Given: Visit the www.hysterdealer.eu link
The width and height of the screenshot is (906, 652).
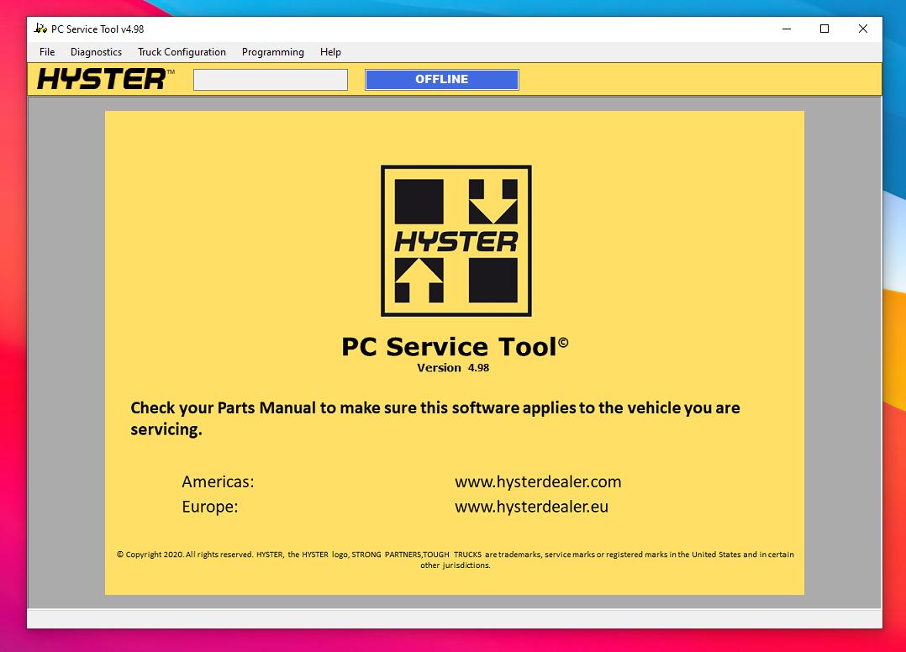Looking at the screenshot, I should 531,507.
